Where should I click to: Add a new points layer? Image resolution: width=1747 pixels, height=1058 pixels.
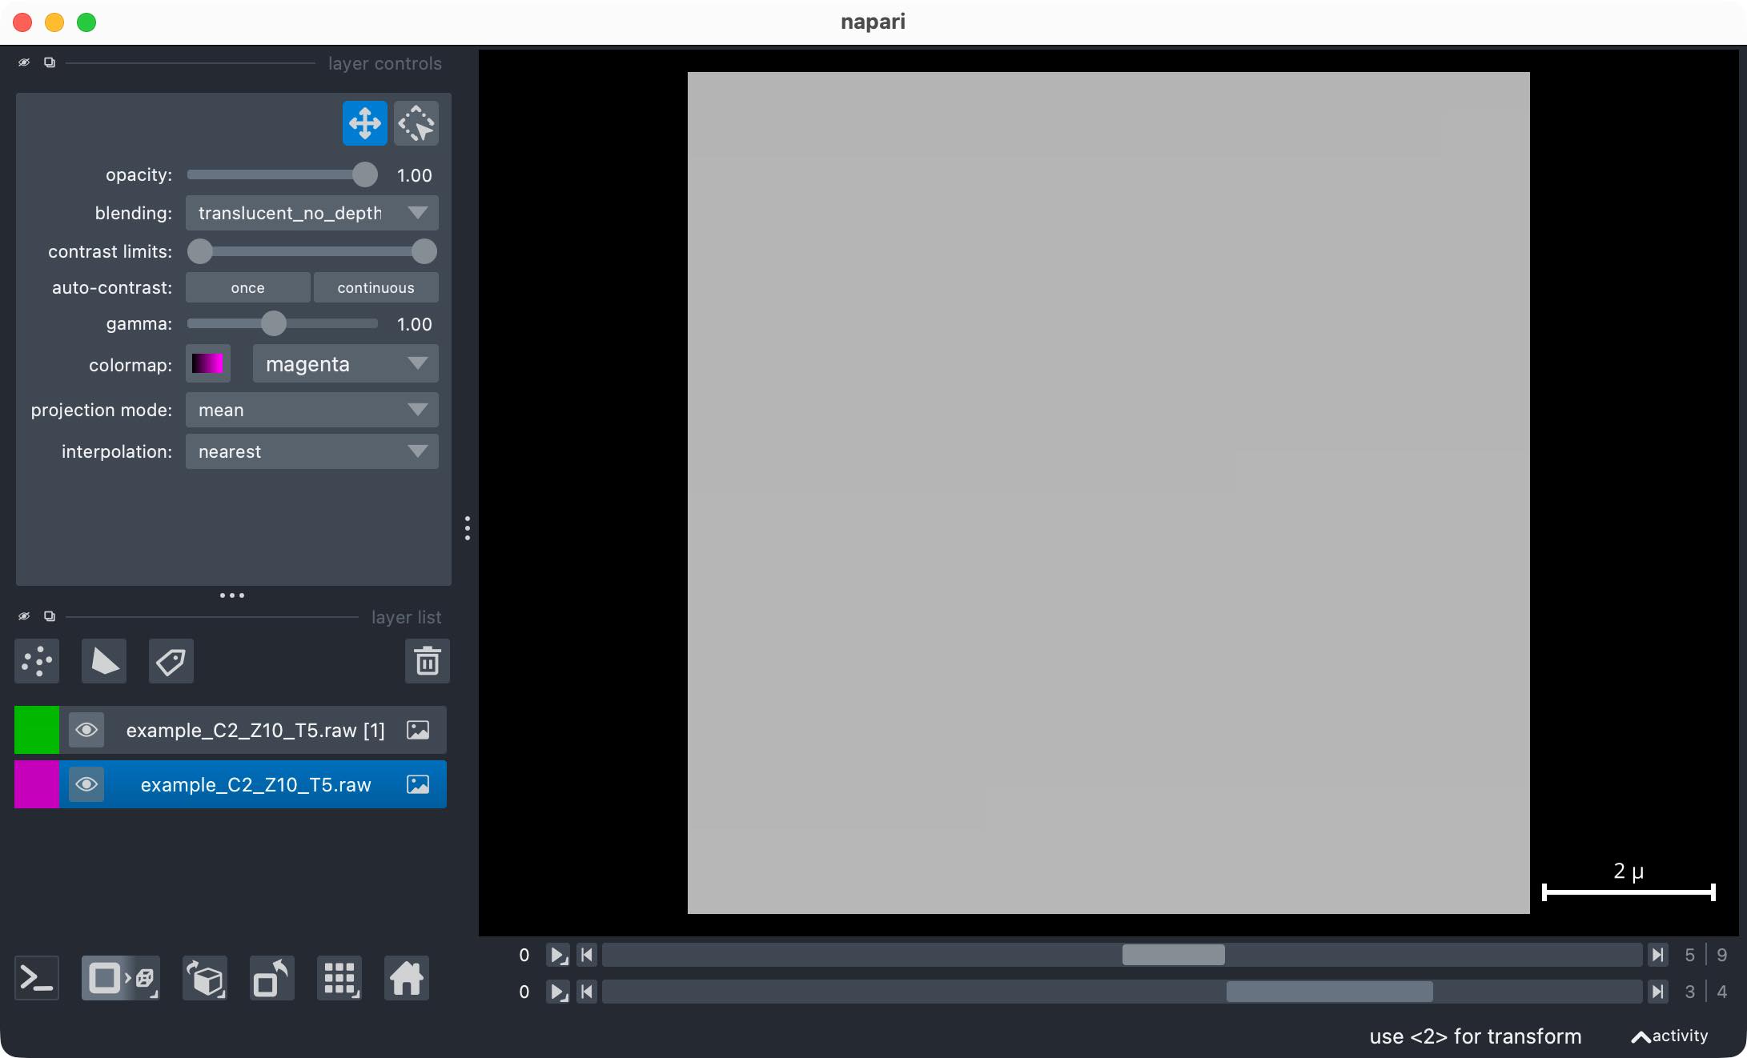coord(37,661)
